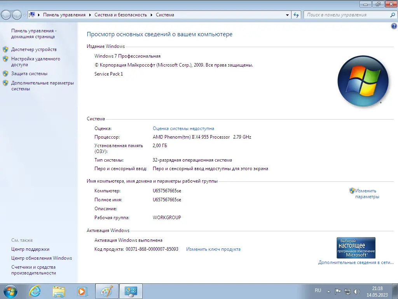Viewport: 398px width, 299px height.
Task: Select the Control Panel taskbar button
Action: coord(131,291)
